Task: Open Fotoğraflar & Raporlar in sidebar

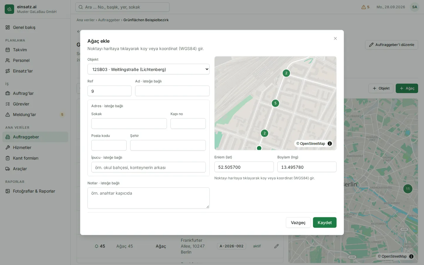Action: (35, 191)
